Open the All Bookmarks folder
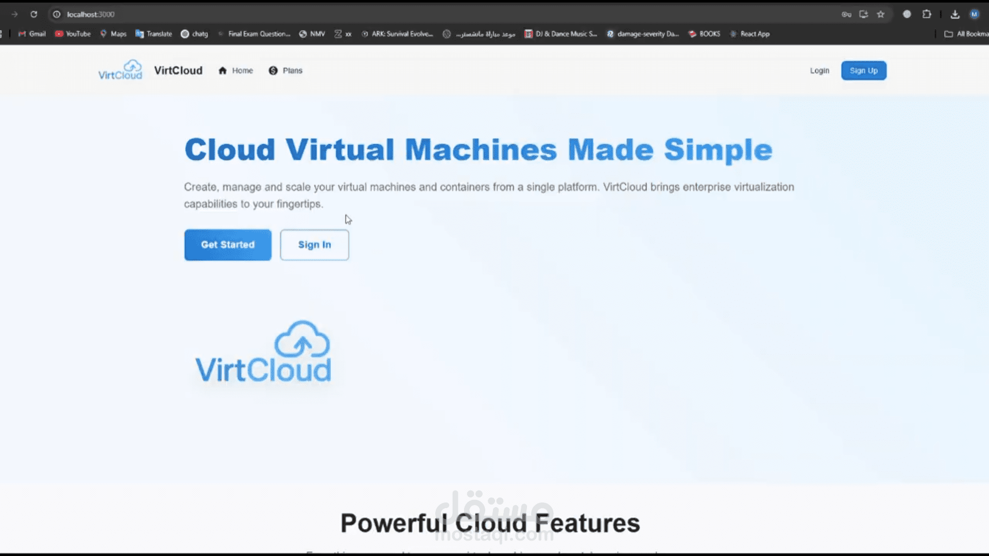The height and width of the screenshot is (556, 989). point(966,33)
